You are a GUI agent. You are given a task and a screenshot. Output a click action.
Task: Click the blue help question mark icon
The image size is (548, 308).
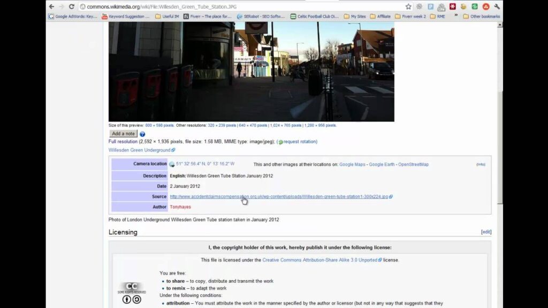142,134
